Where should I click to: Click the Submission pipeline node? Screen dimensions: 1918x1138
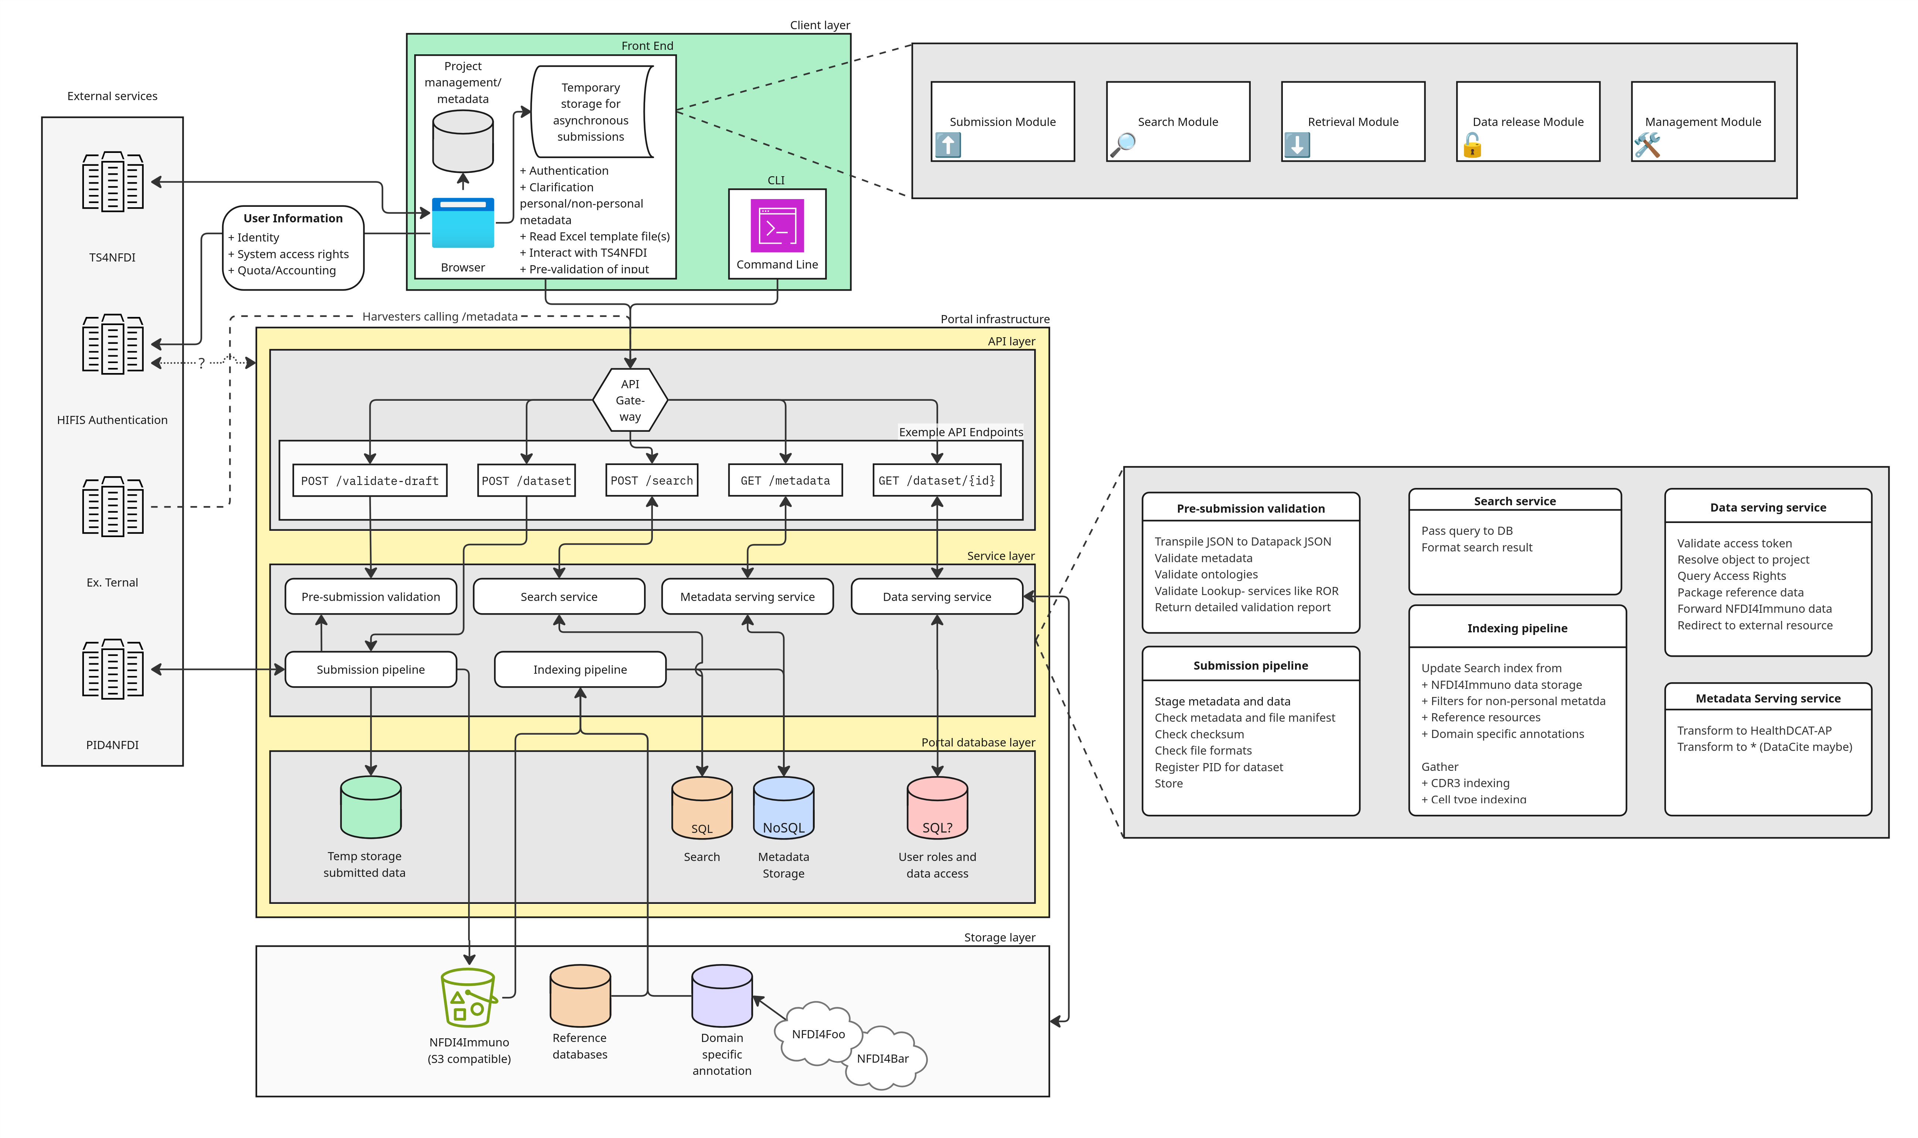pos(371,669)
